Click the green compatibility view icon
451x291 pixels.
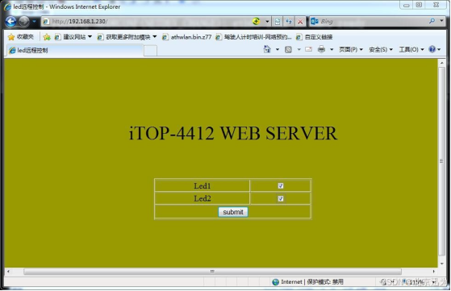[x=256, y=21]
